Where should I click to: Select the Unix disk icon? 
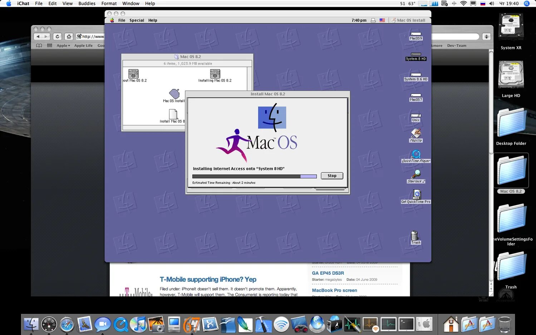tap(416, 118)
